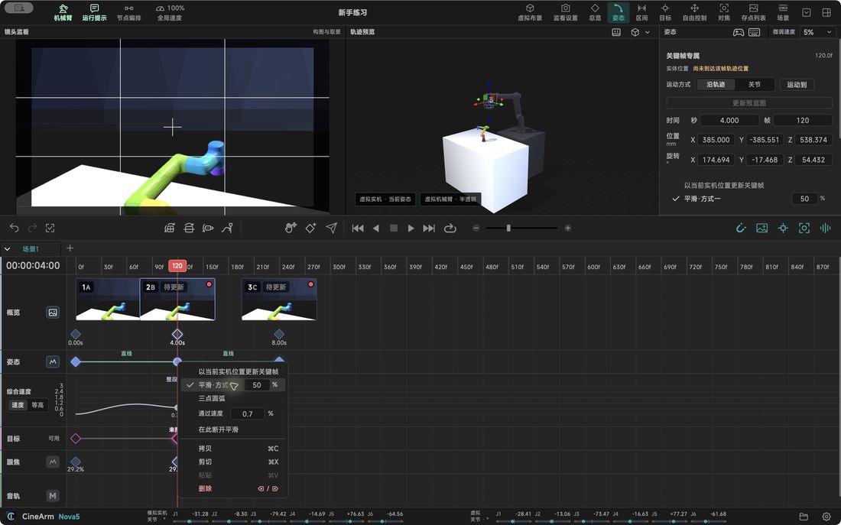Image resolution: width=841 pixels, height=525 pixels.
Task: Toggle 关节 joint motion mode
Action: 755,85
